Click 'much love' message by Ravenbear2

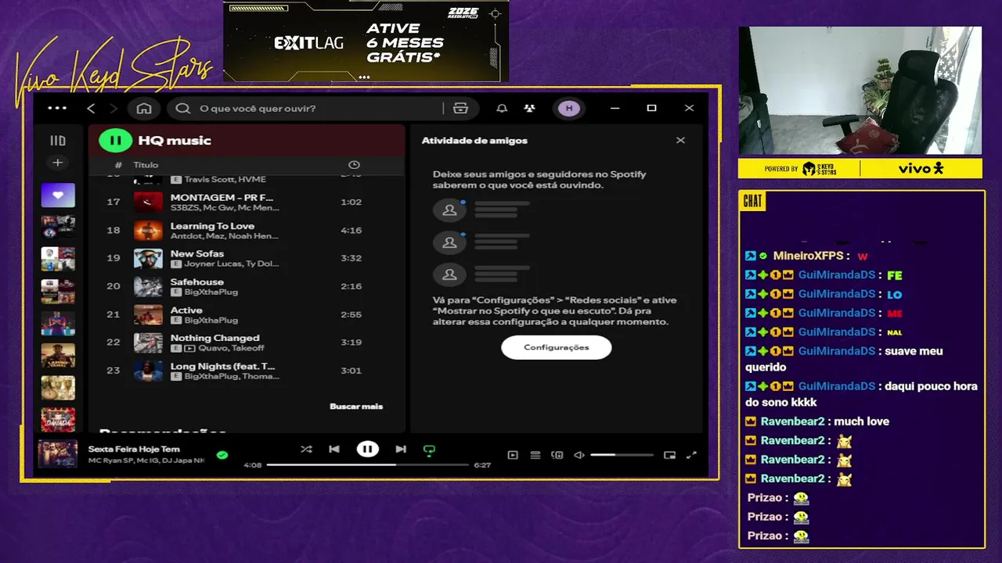point(861,421)
